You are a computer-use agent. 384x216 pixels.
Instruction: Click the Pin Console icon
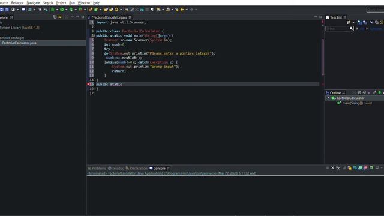[371, 168]
